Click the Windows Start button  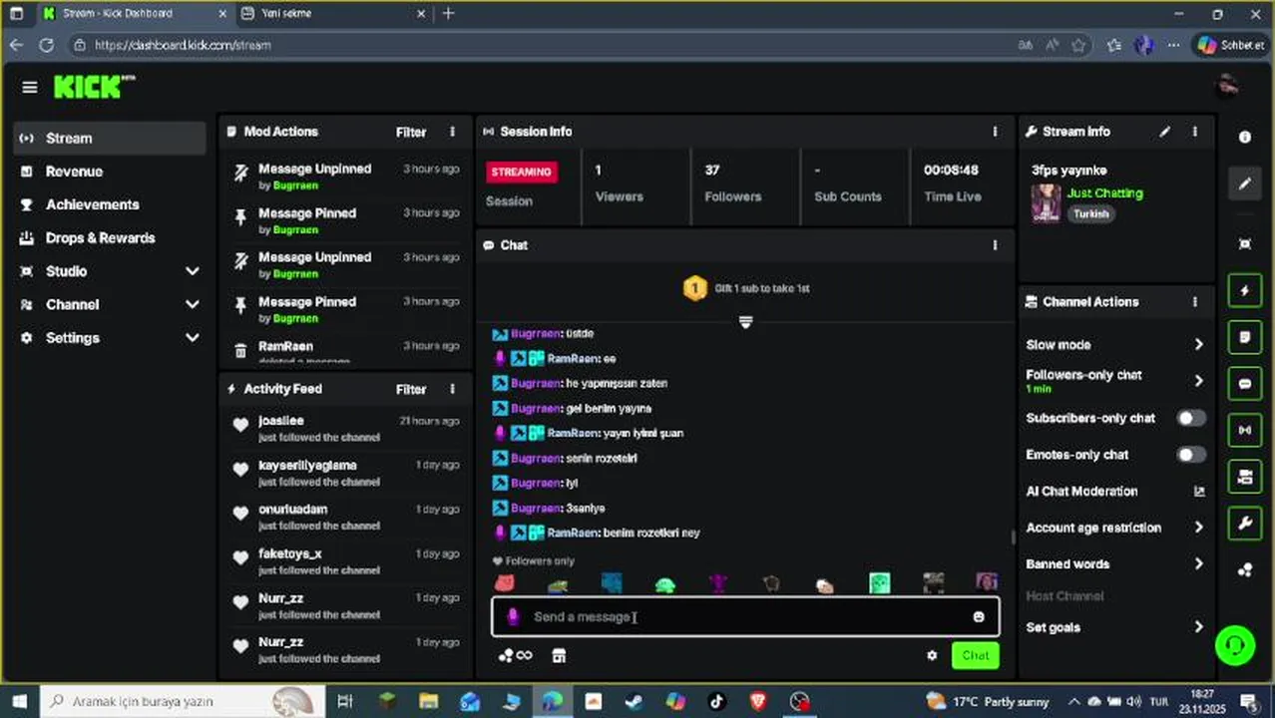pos(17,702)
